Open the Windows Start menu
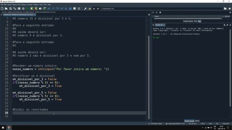 (3, 127)
